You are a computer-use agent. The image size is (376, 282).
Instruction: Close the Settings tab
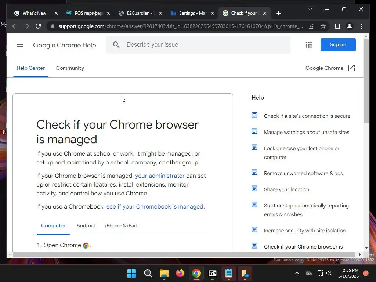click(x=213, y=13)
